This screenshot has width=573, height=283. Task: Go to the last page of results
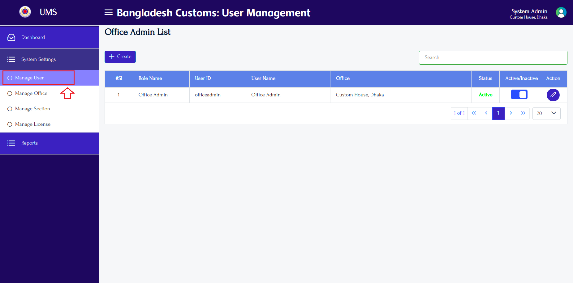[523, 113]
